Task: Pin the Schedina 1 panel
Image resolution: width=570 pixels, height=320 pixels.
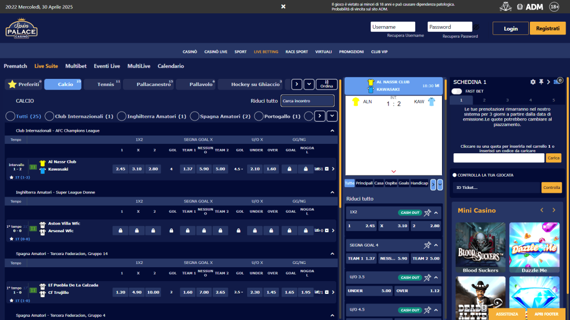Action: tap(540, 82)
